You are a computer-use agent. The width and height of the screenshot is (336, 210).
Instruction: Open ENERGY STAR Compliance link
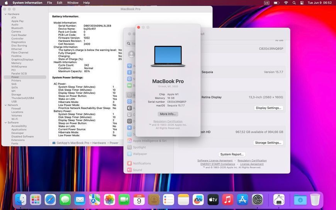pos(218,164)
